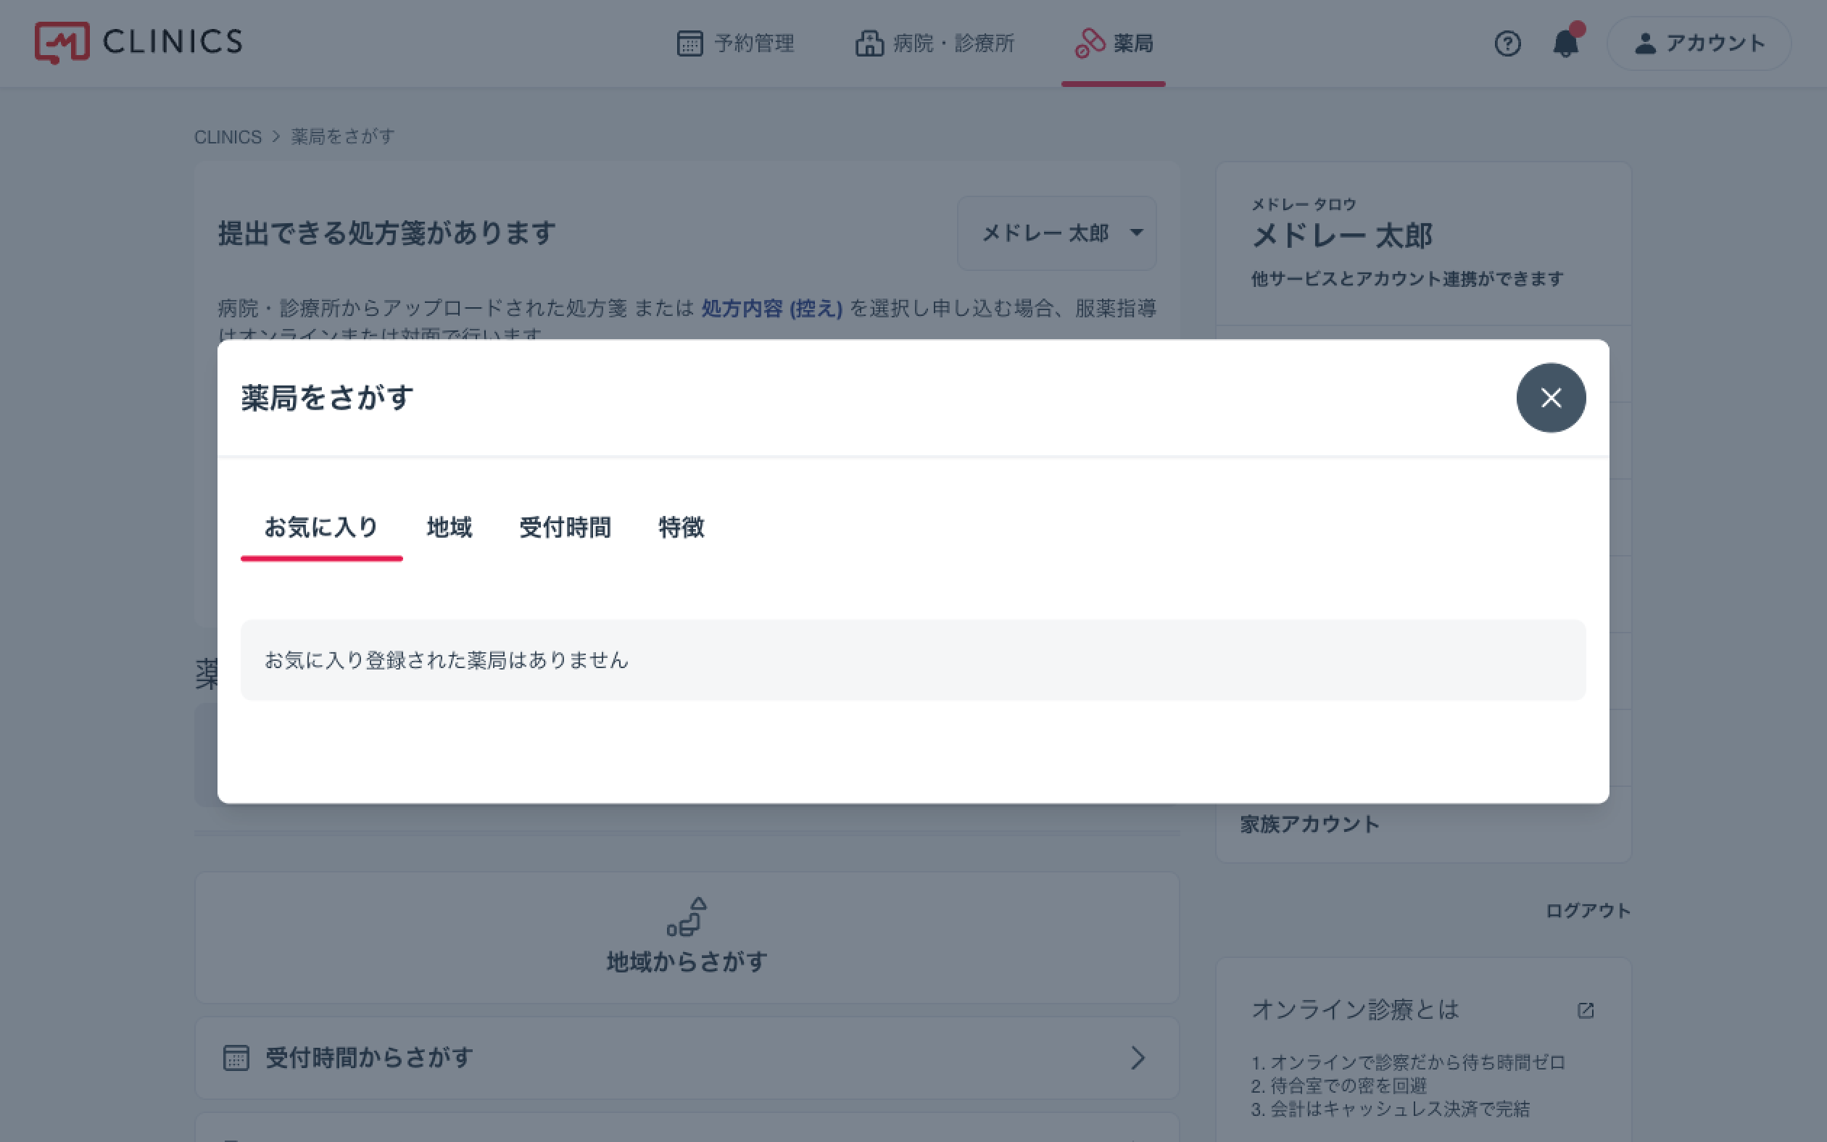
Task: Click the オンライン診療とは heading
Action: tap(1355, 1010)
